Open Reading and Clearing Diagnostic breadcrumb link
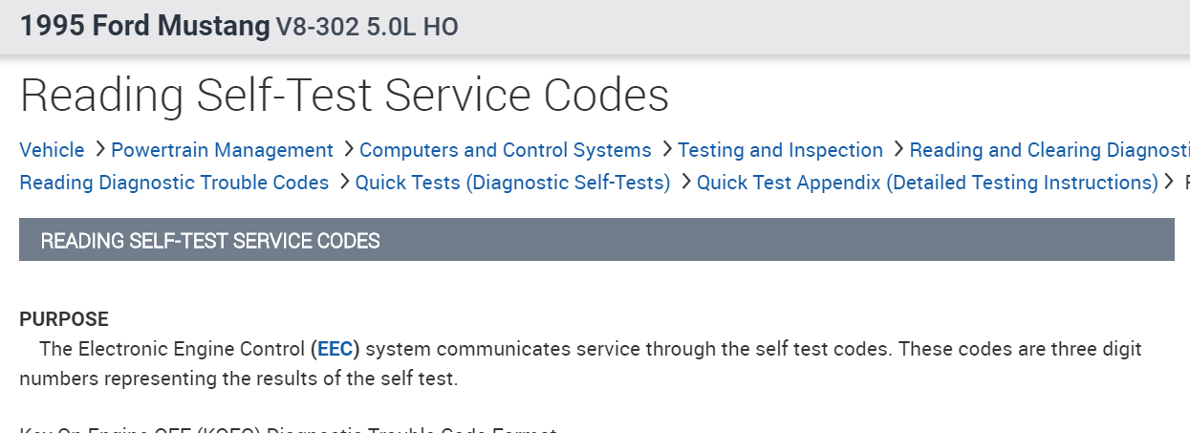The image size is (1190, 433). pyautogui.click(x=1049, y=150)
